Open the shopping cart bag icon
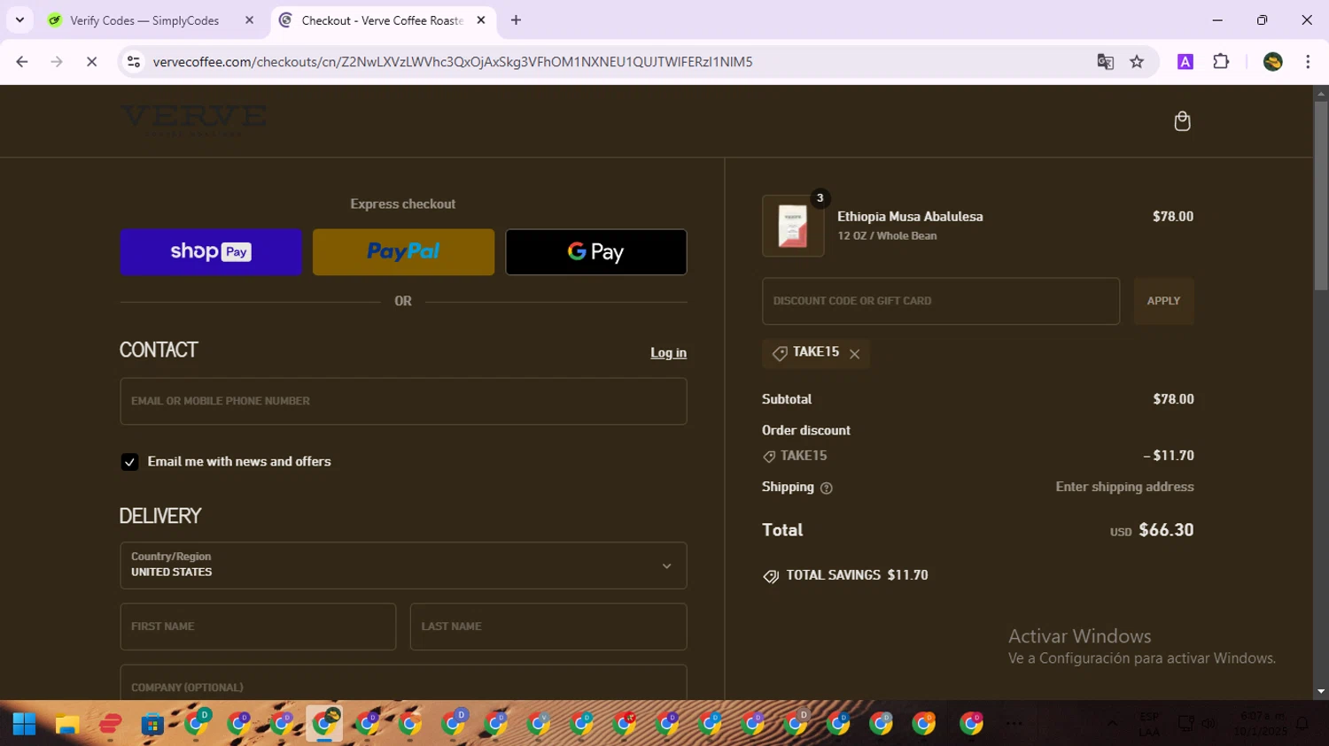The height and width of the screenshot is (746, 1329). (1182, 121)
